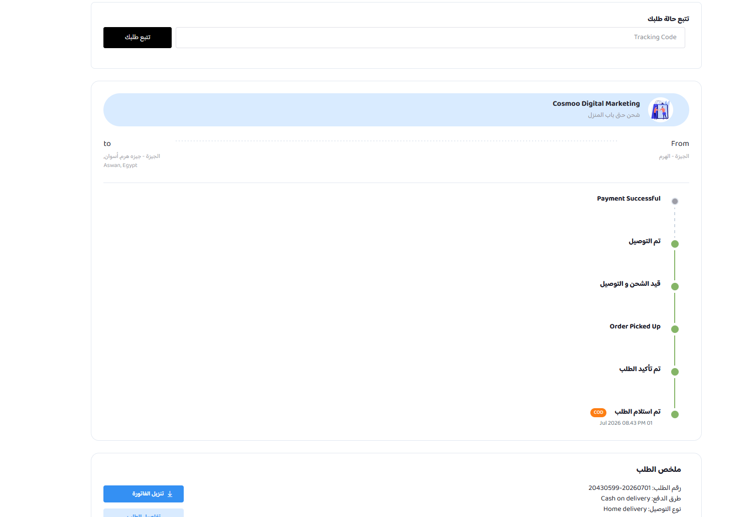Click the شحن حتى باب المنزل subtitle

(614, 115)
